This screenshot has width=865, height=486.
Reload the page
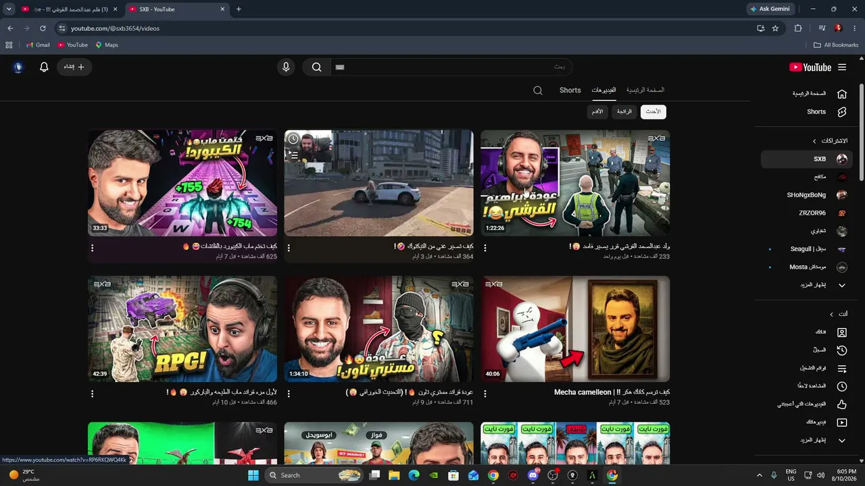pos(43,28)
